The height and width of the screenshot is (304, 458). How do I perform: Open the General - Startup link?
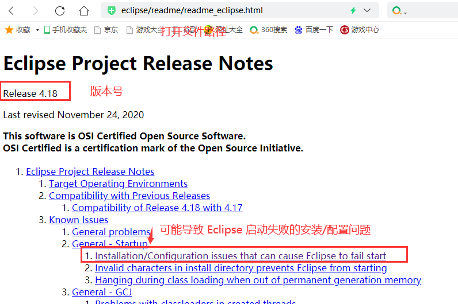109,243
